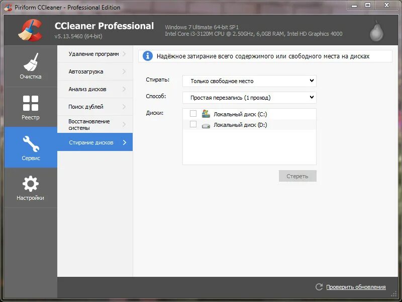Click the v5.13.5460 version text
This screenshot has width=402, height=302.
tap(78, 36)
